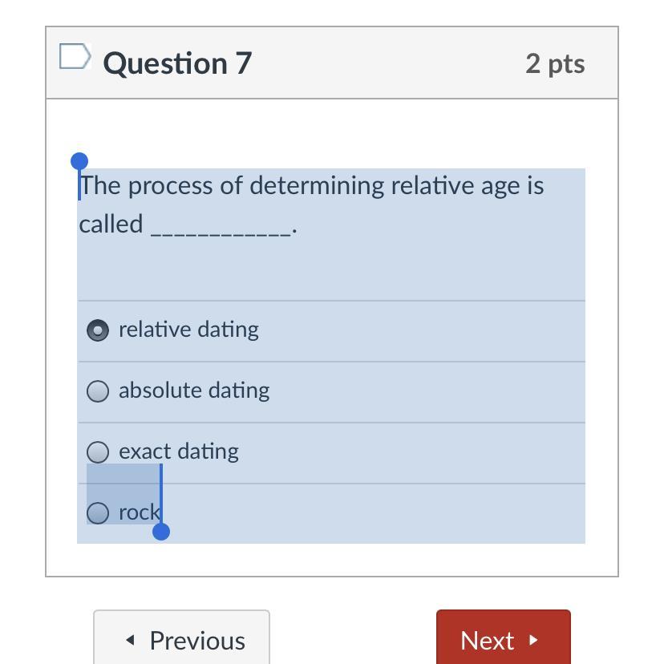Flag Question 7 with the bookmark icon

point(75,56)
